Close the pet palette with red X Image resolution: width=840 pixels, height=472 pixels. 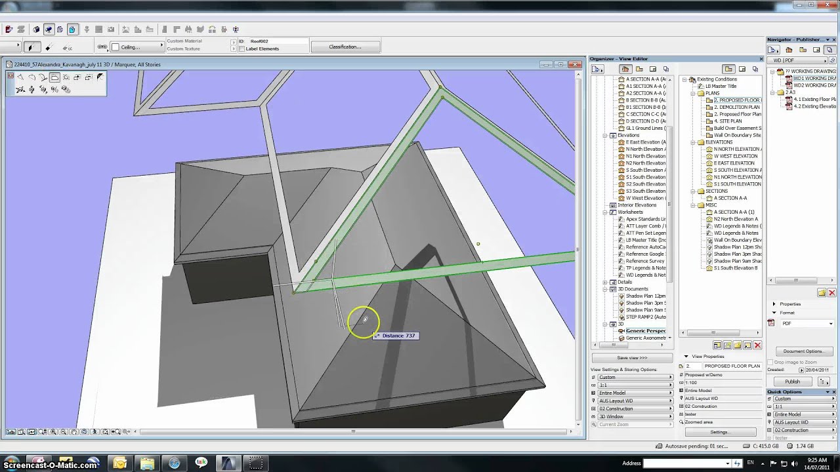[11, 76]
